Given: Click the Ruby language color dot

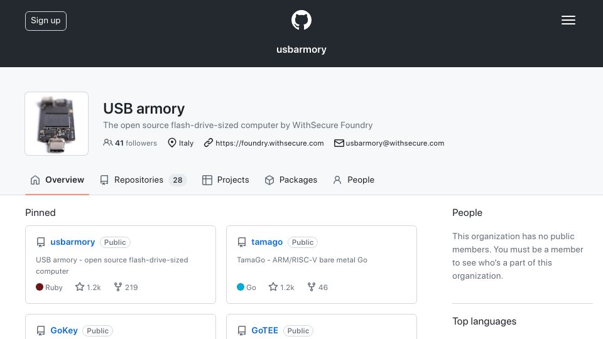Looking at the screenshot, I should [39, 287].
